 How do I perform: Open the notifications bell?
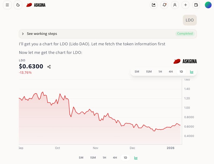coord(164,5)
